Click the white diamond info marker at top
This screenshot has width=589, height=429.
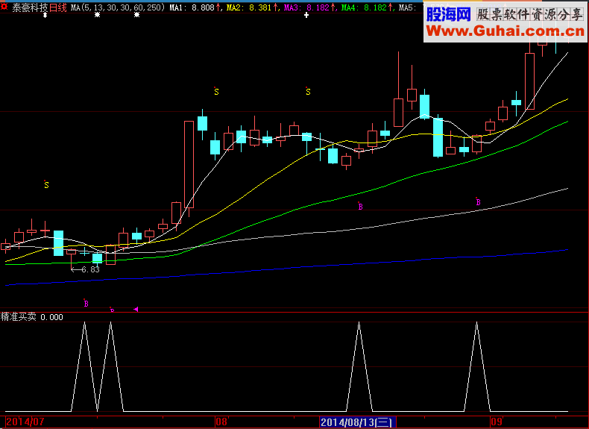[45, 15]
